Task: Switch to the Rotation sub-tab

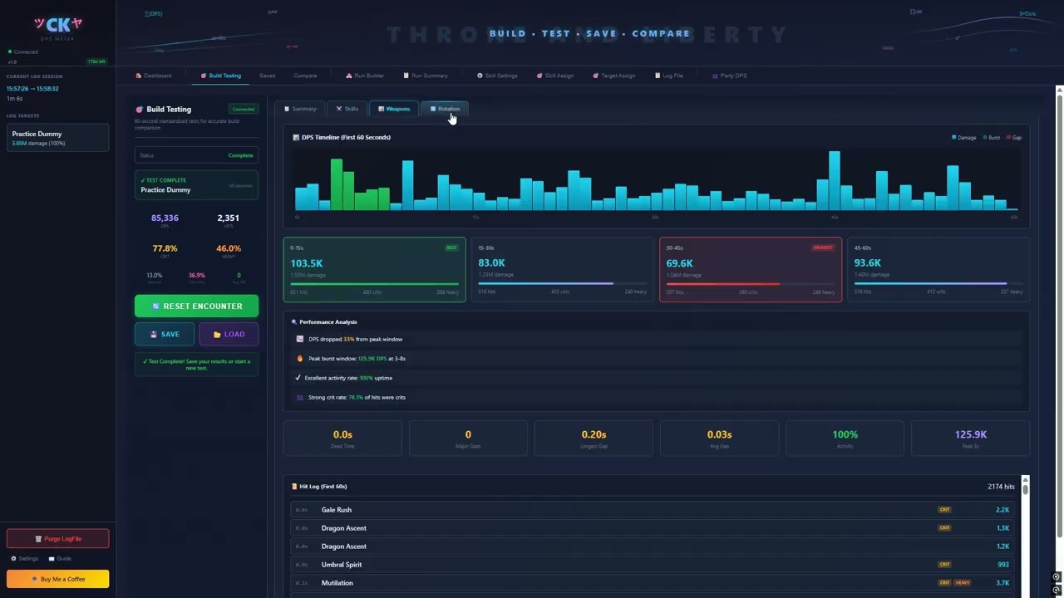Action: click(445, 109)
